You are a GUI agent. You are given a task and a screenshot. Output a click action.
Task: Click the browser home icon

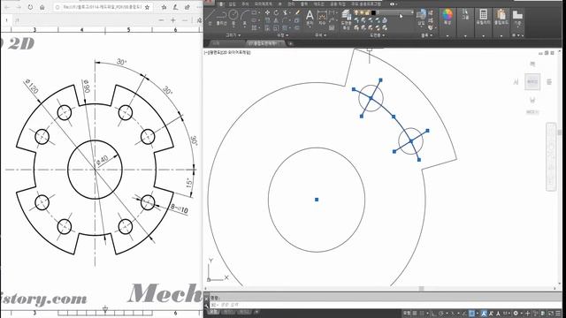42,7
